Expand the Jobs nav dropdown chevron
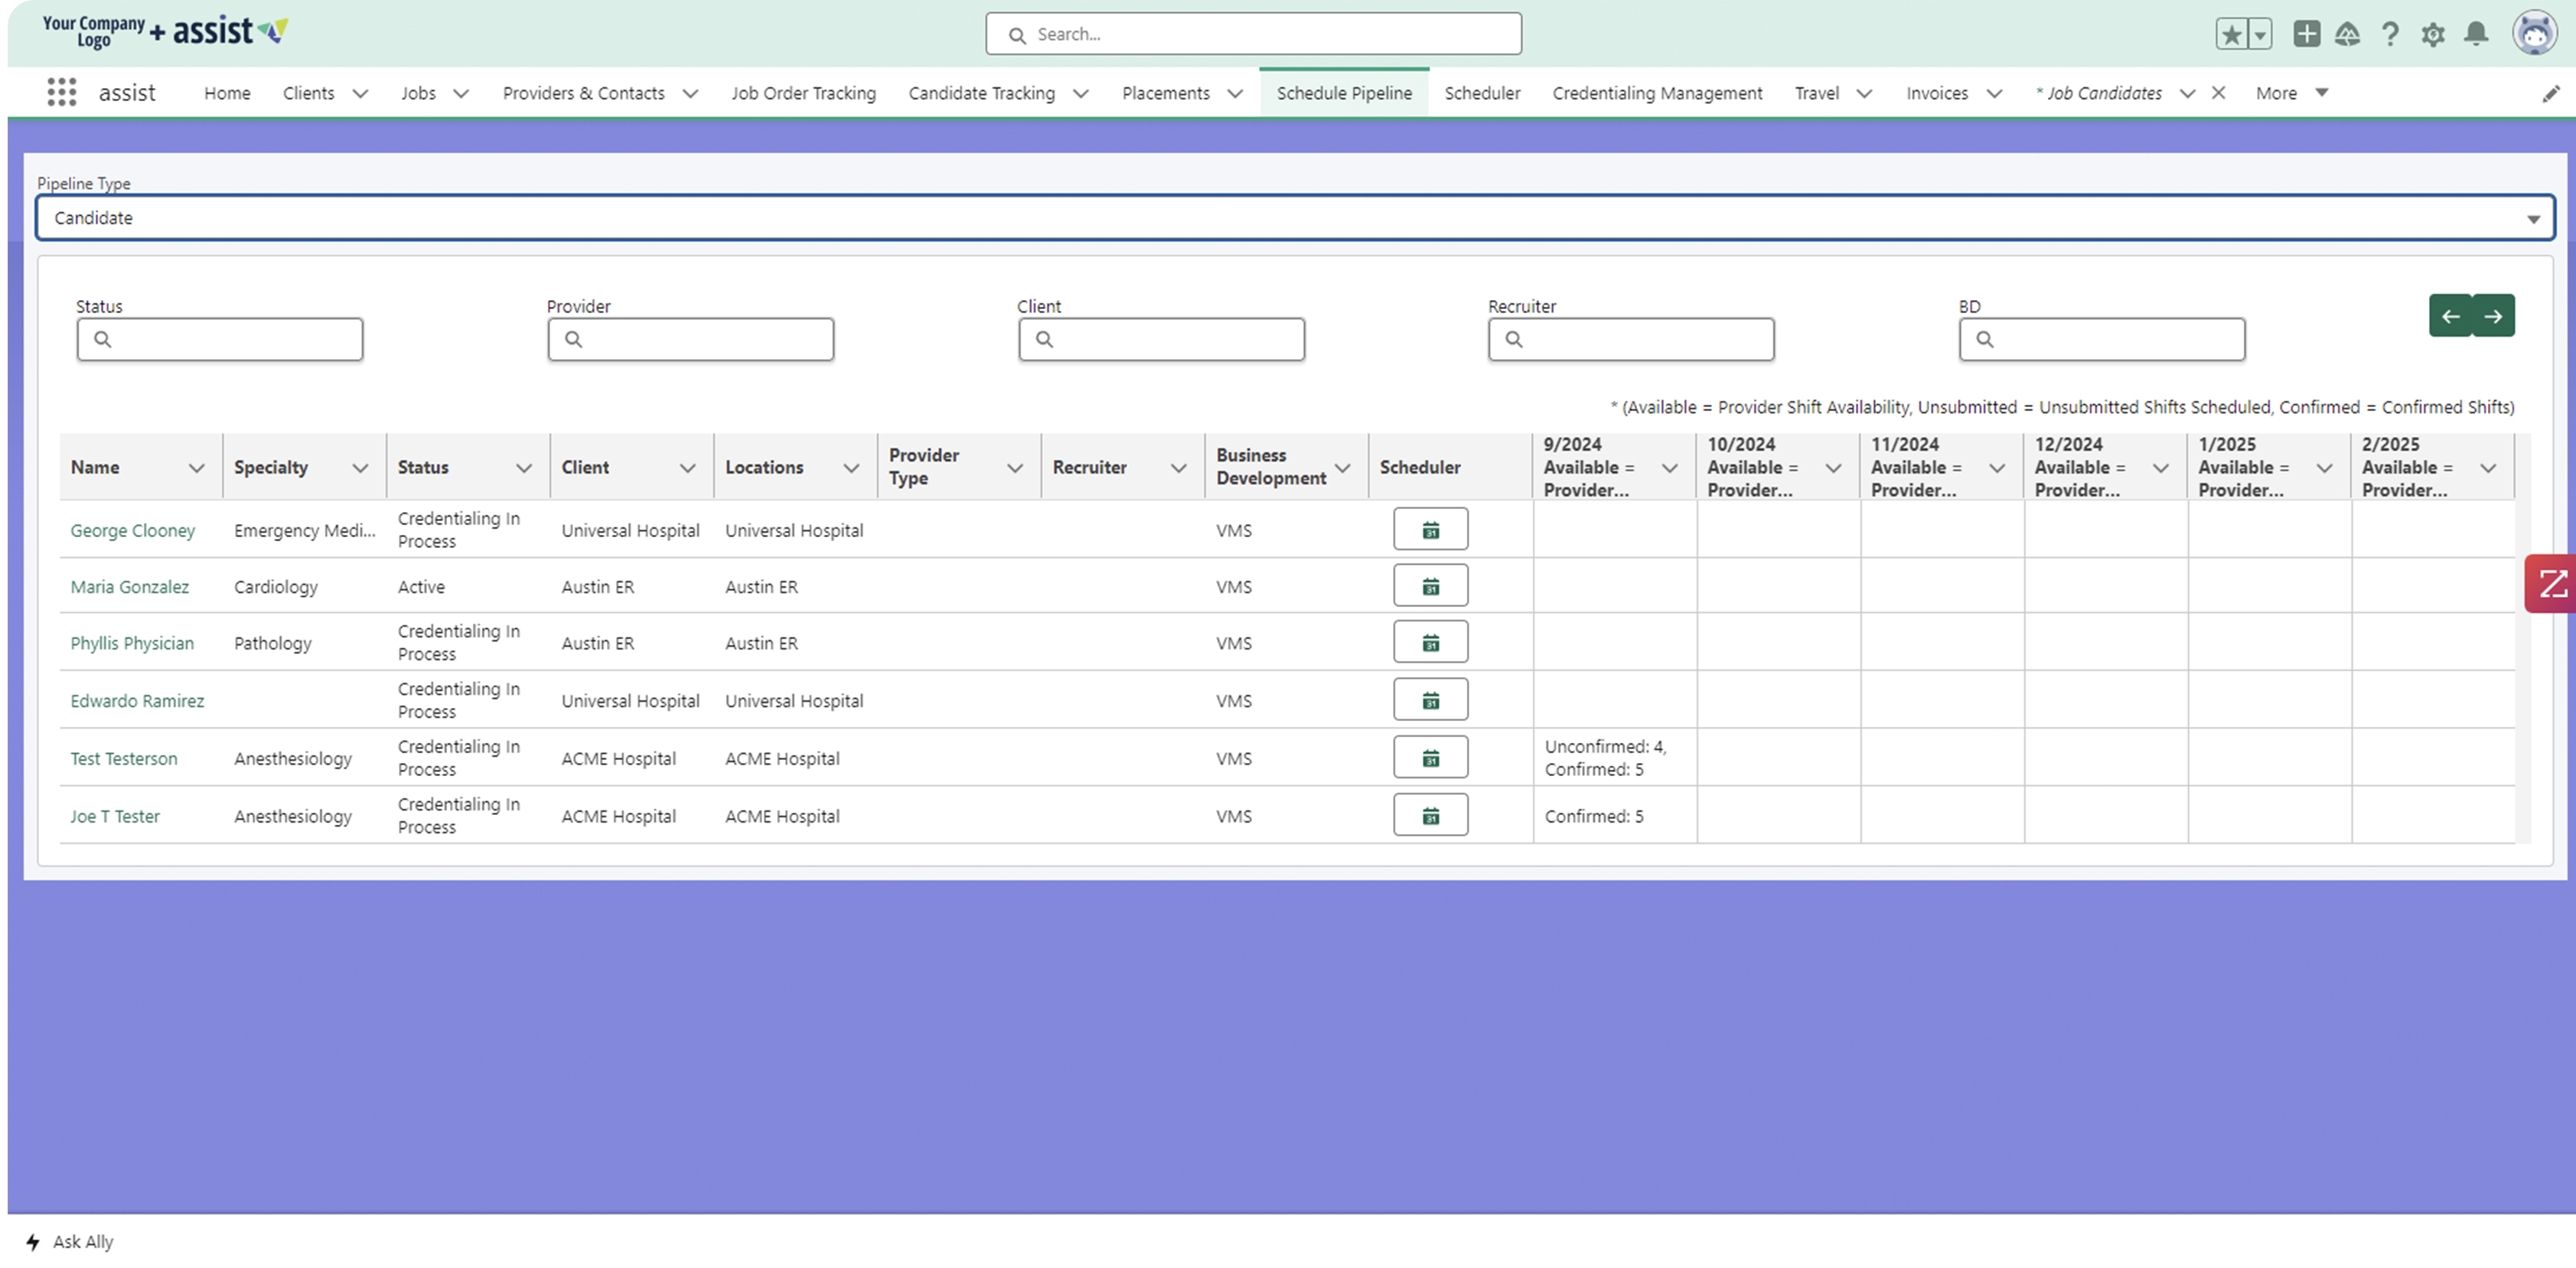Screen dimensions: 2576x1268 (x=460, y=94)
